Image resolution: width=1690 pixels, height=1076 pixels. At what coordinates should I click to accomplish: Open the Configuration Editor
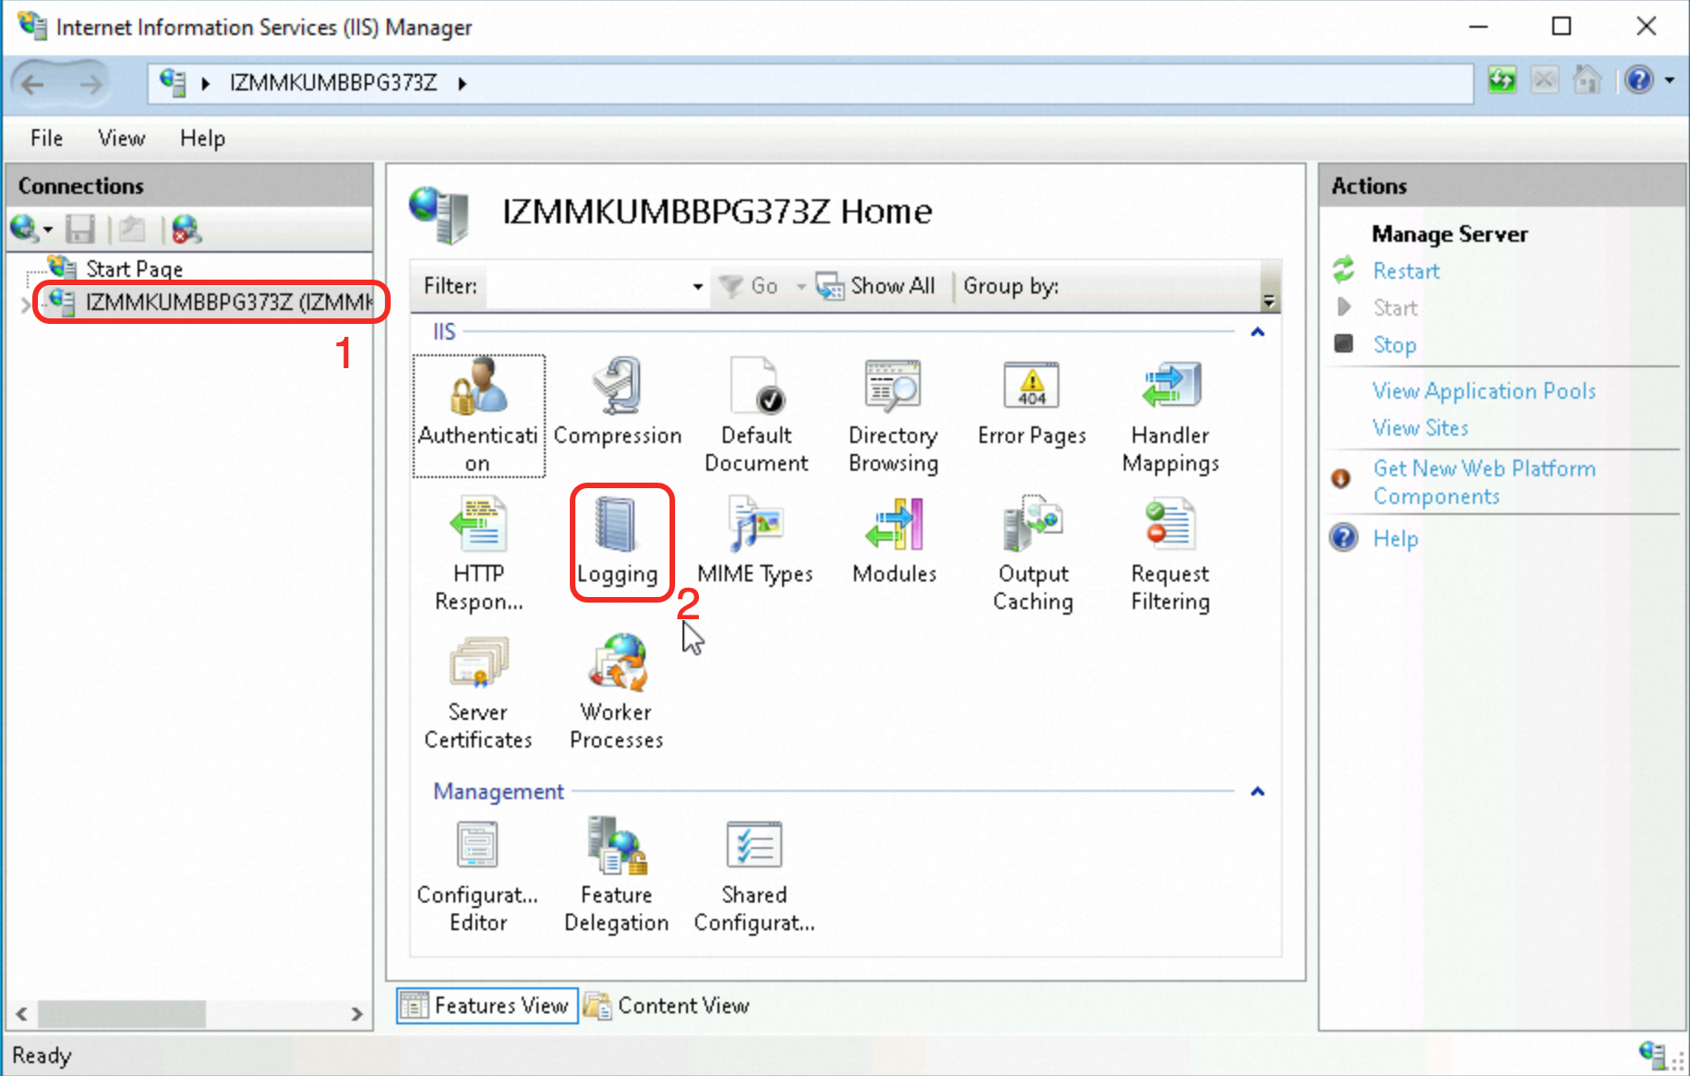click(x=478, y=876)
